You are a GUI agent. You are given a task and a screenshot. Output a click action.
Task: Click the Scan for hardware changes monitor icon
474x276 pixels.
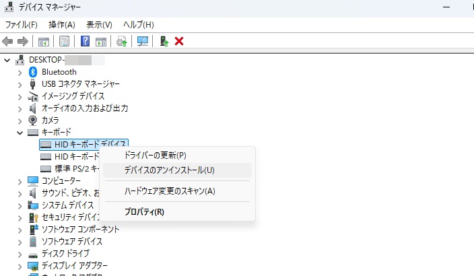point(143,42)
